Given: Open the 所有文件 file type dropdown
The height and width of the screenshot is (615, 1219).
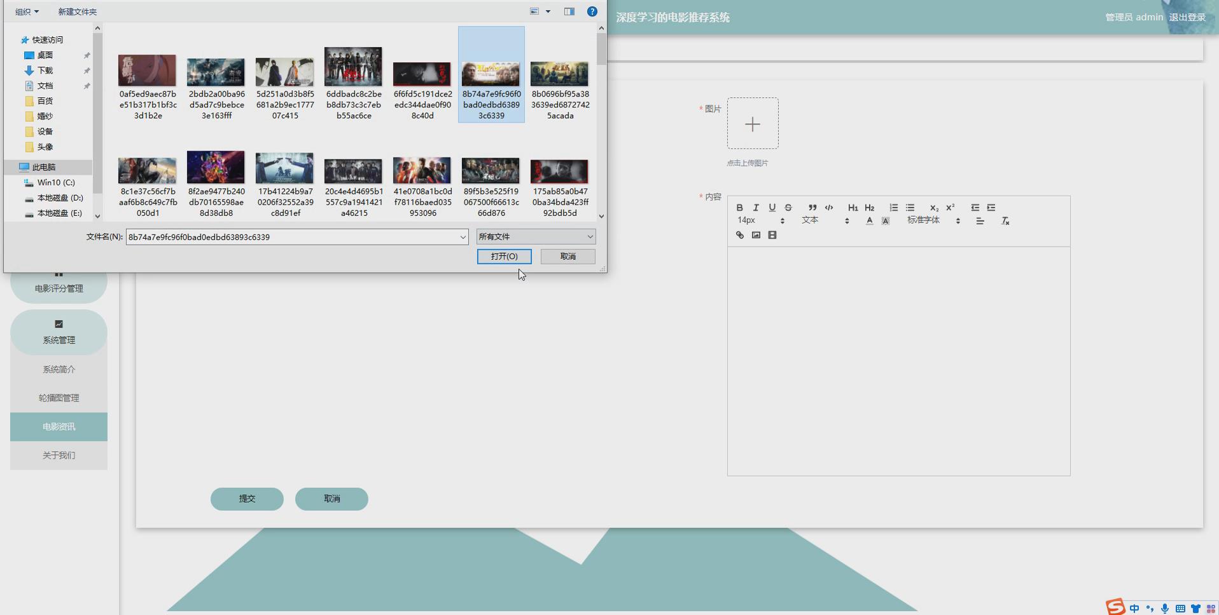Looking at the screenshot, I should tap(536, 236).
